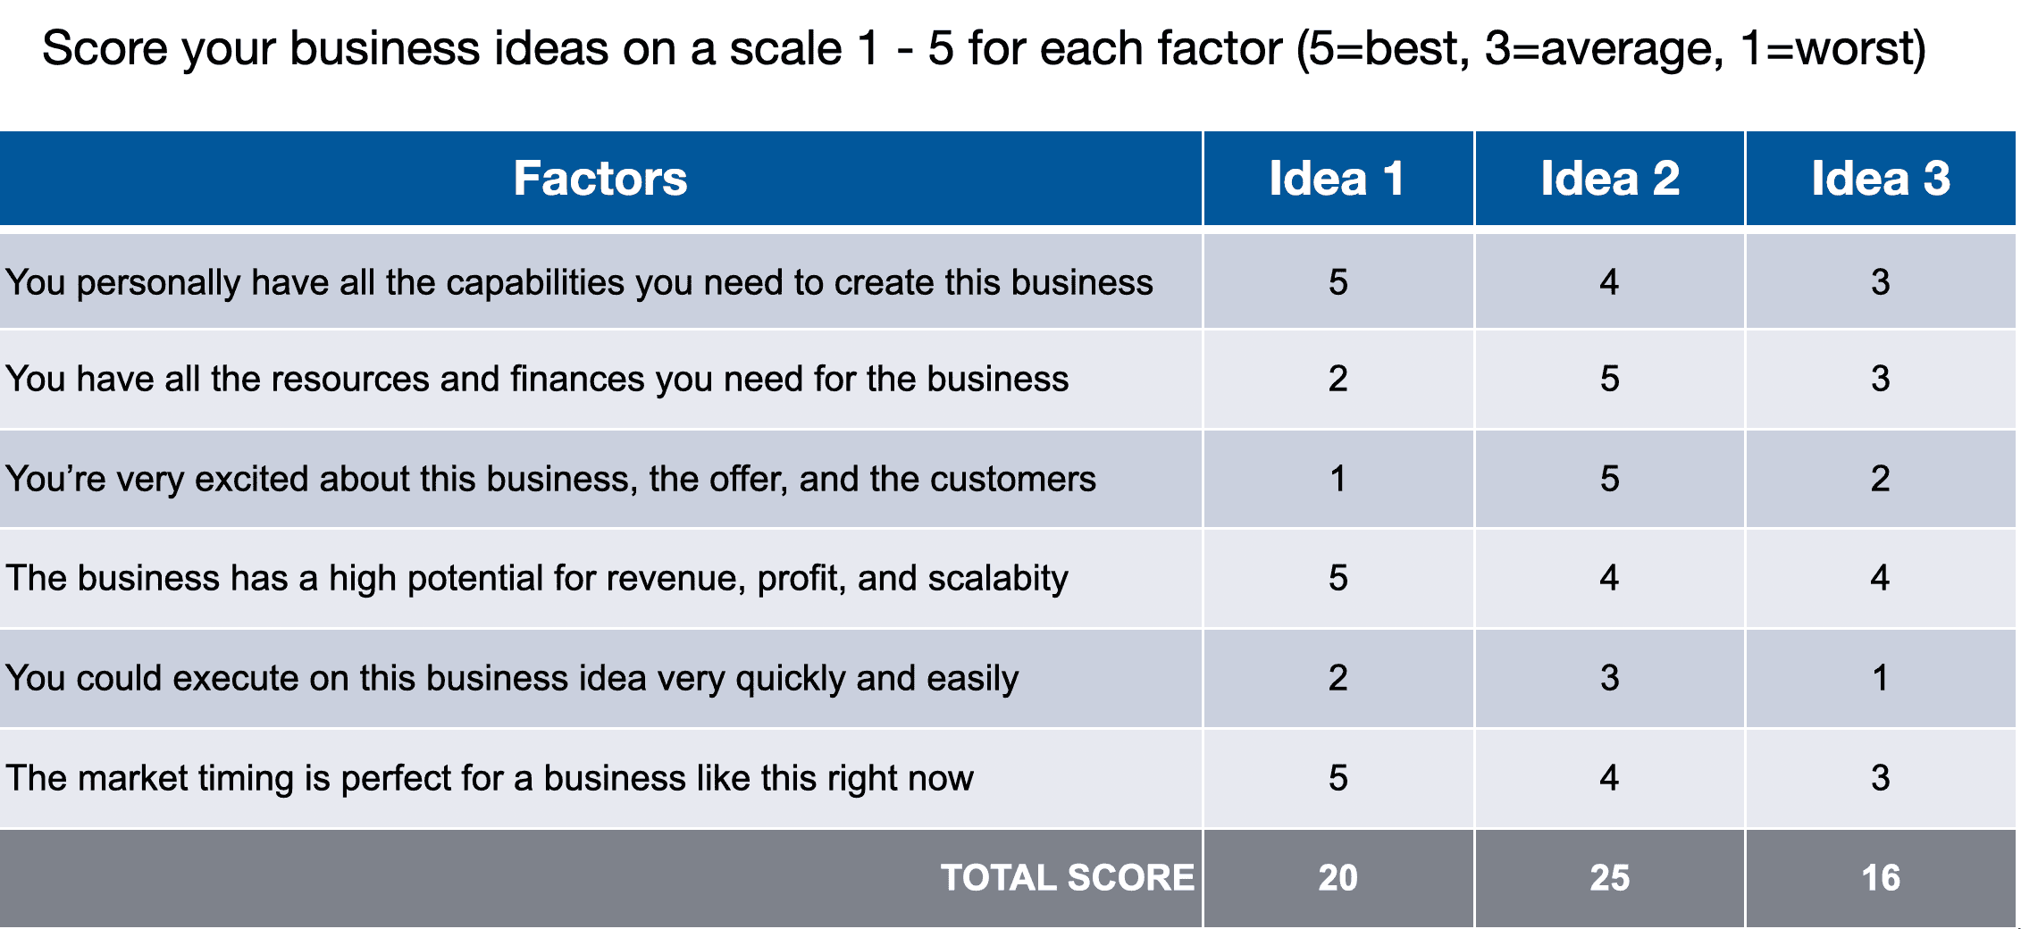This screenshot has height=929, width=2021.
Task: Click the market timing factor label
Action: (490, 778)
